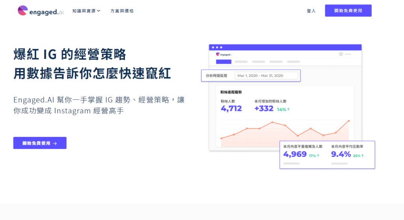Click the date range field Mar 1, 2020 - Mar 31, 2020

(266, 76)
